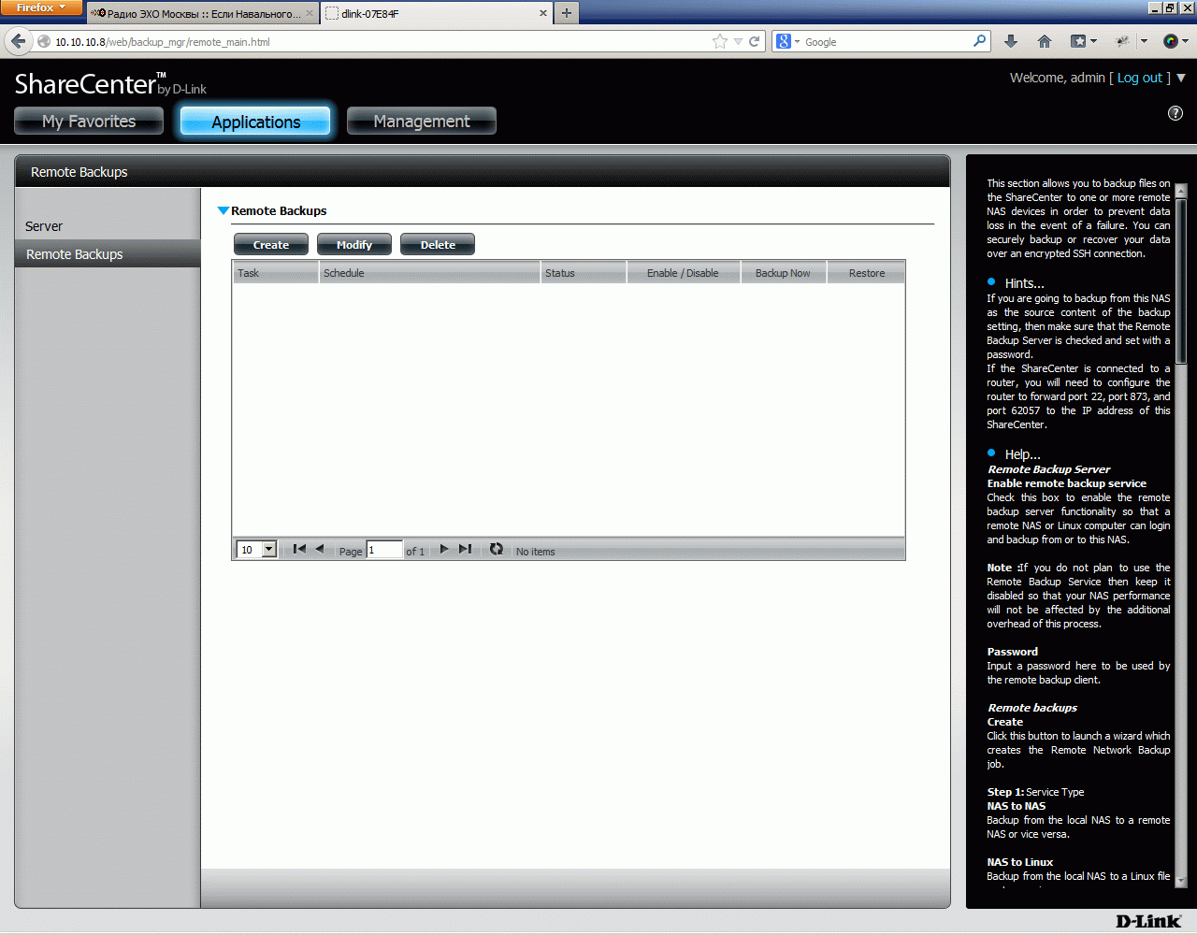Go to the Firefox home page

[x=1045, y=41]
